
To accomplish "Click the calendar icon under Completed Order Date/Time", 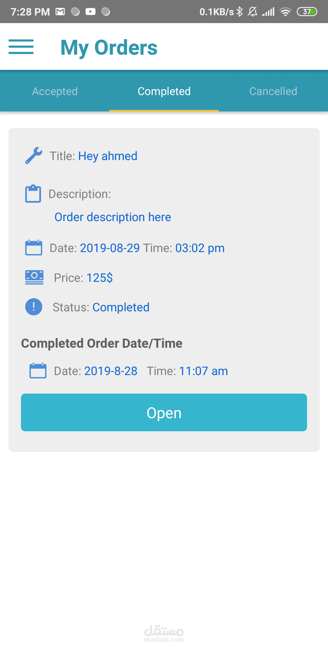I will pos(38,371).
